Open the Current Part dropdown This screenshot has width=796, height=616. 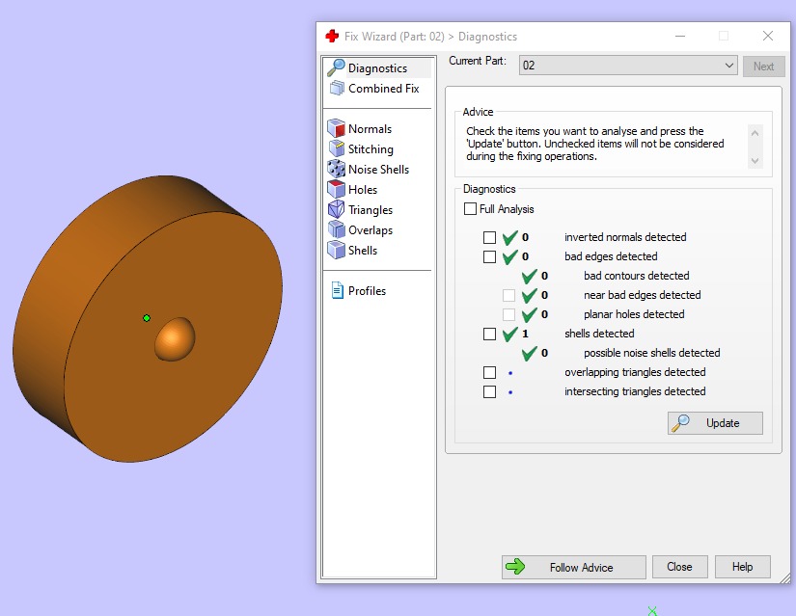(628, 66)
